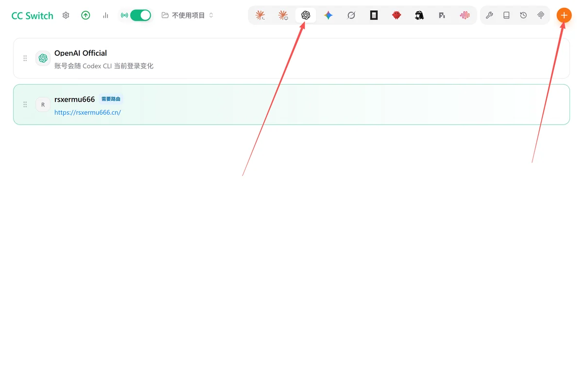Click the 账号会随 Codex CLI 当前登录变化 text

(x=104, y=66)
